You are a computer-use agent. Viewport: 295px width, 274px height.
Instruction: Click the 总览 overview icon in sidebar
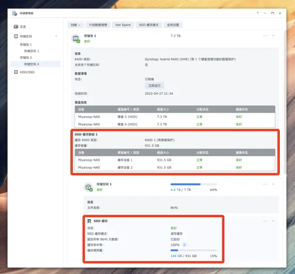tap(16, 26)
